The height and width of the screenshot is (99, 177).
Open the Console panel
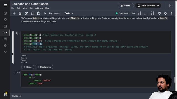[x=17, y=96]
